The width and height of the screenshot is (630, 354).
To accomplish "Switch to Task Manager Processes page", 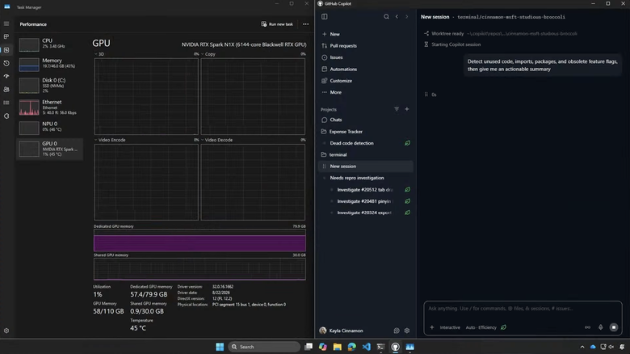I will 6,36.
